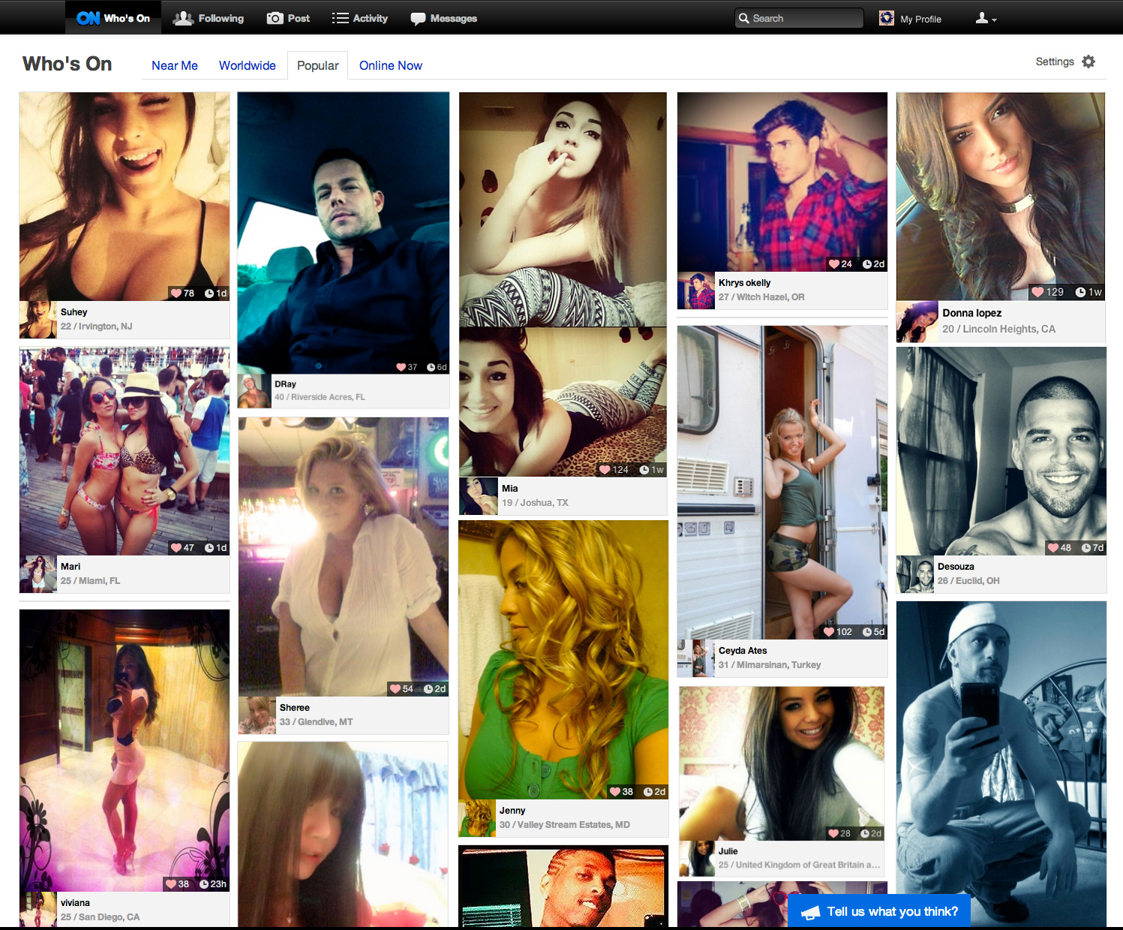Click the clock icon on Desouza's photo

tap(1086, 548)
